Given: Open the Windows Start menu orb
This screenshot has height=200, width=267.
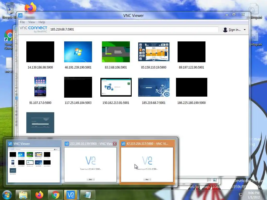Looking at the screenshot, I should click(7, 195).
